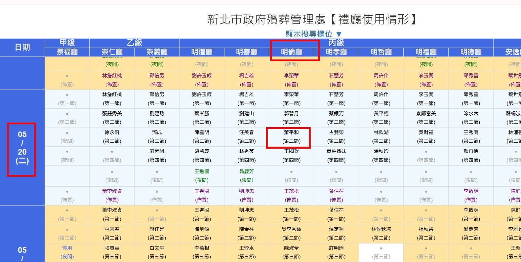Click the 明善廳 hall header
Image resolution: width=521 pixels, height=262 pixels.
click(247, 52)
